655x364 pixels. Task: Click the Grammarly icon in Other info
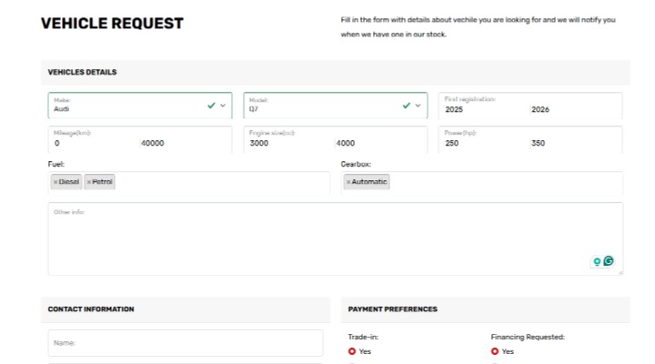pyautogui.click(x=609, y=261)
